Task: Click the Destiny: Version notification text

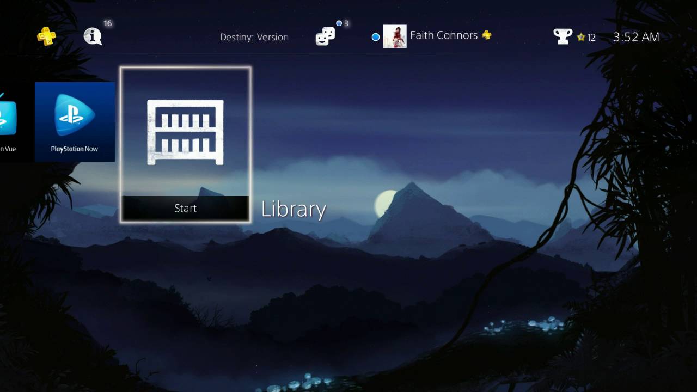Action: pos(254,37)
